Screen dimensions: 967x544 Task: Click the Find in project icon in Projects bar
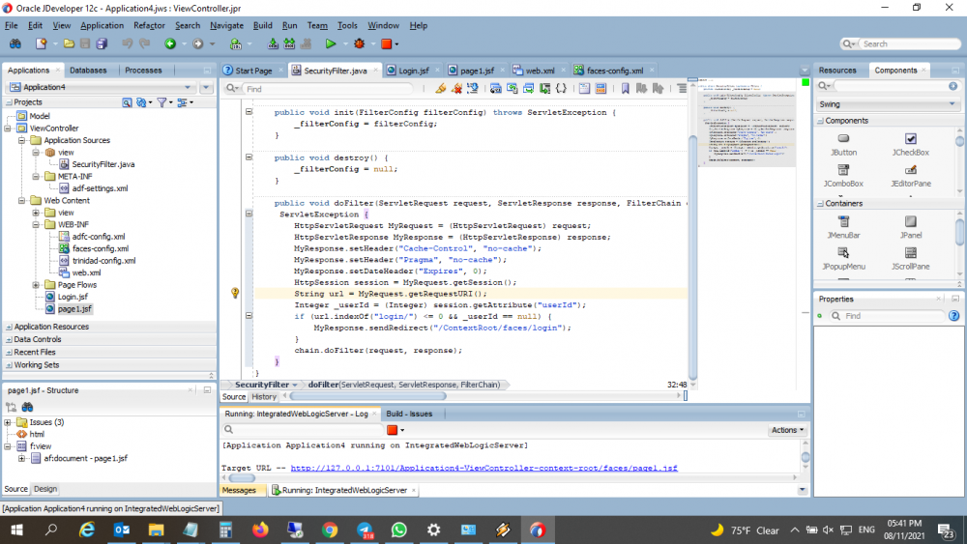click(x=127, y=102)
